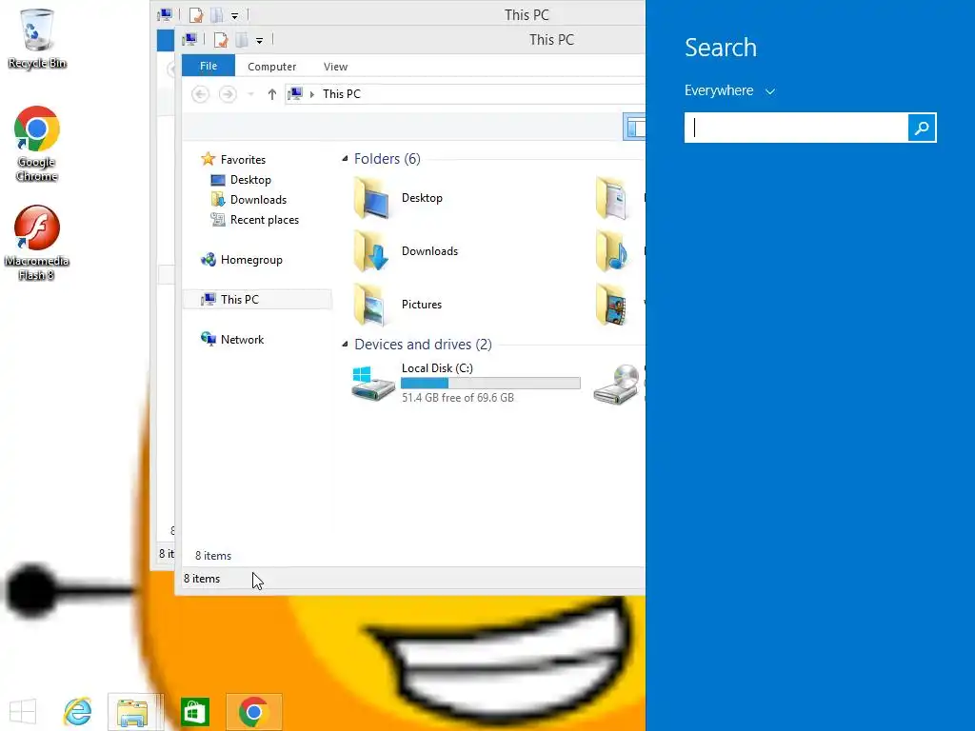Click the system menu icon of the front This PC window
Viewport: 975px width, 731px height.
pyautogui.click(x=189, y=40)
